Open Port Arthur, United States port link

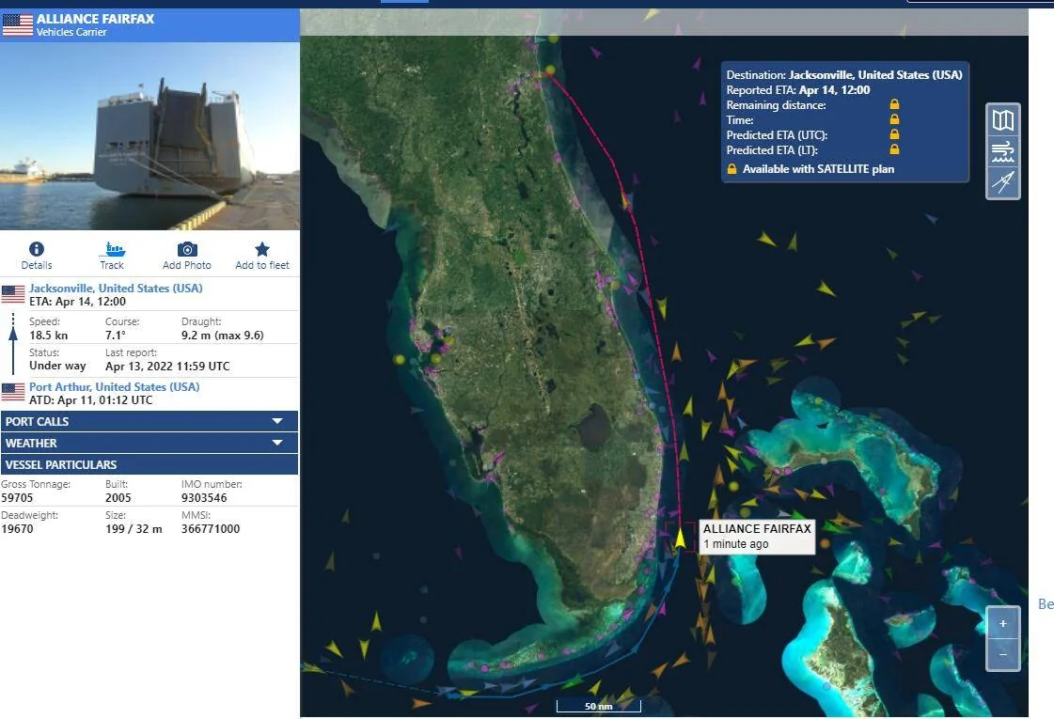(115, 386)
